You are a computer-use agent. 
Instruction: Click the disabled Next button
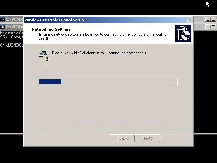point(148,138)
